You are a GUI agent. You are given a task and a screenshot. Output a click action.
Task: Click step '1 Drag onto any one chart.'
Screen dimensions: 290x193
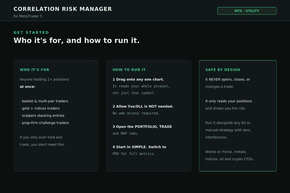click(x=138, y=79)
